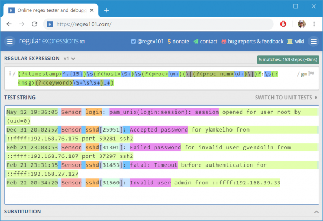Open the browser profile avatar
323x221 pixels.
click(301, 24)
